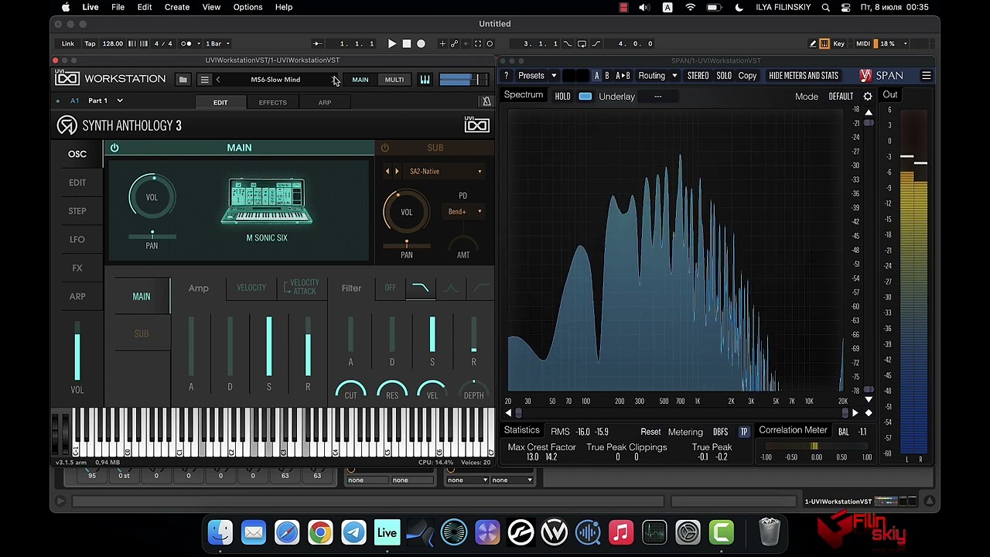Open Telegram from the Dock
The image size is (990, 557).
(353, 532)
